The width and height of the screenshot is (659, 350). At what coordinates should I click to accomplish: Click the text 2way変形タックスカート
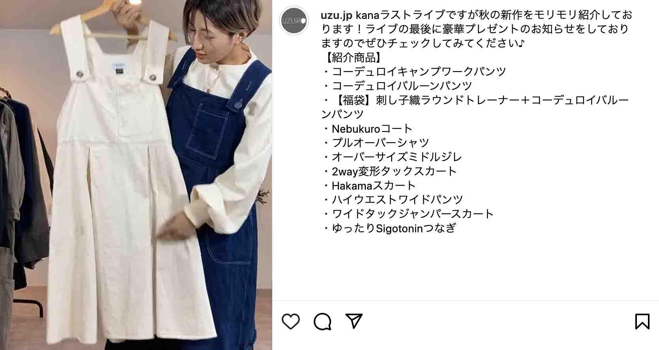click(394, 171)
